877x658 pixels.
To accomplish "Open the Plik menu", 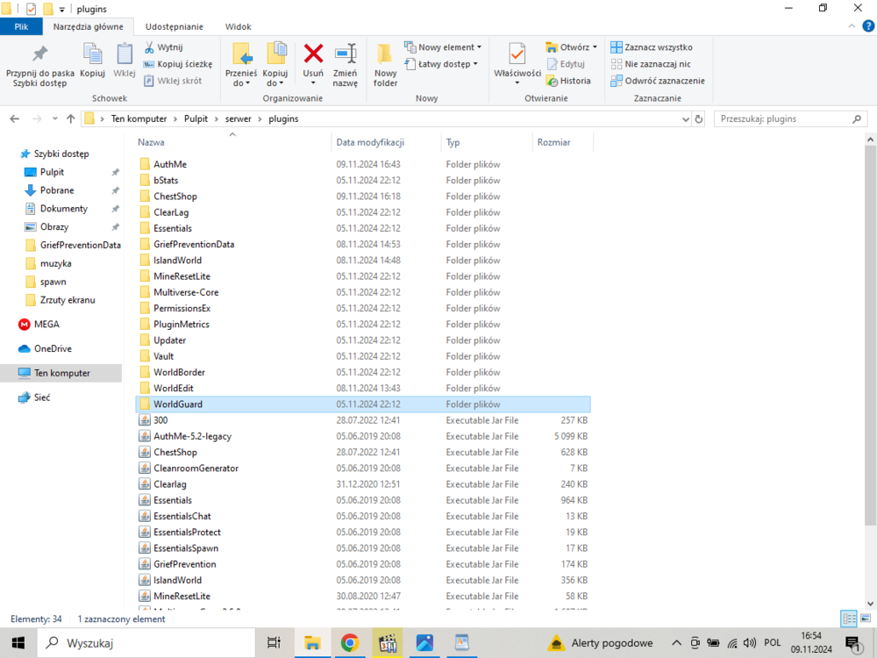I will point(21,26).
